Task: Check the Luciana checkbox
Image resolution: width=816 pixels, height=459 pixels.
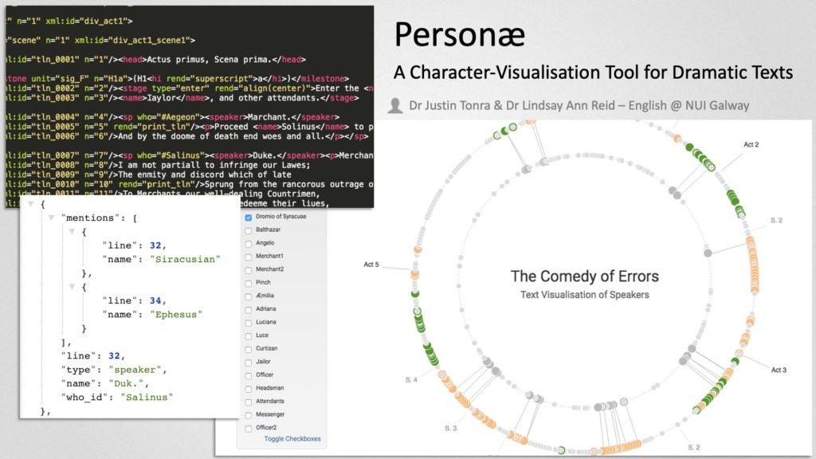Action: click(x=249, y=324)
